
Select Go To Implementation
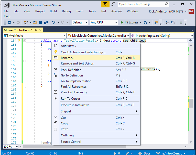[x=96, y=81]
